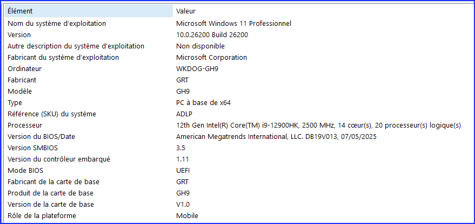Viewport: 475px width, 224px height.
Task: Select Version du BIOS/Date row
Action: (x=41, y=137)
